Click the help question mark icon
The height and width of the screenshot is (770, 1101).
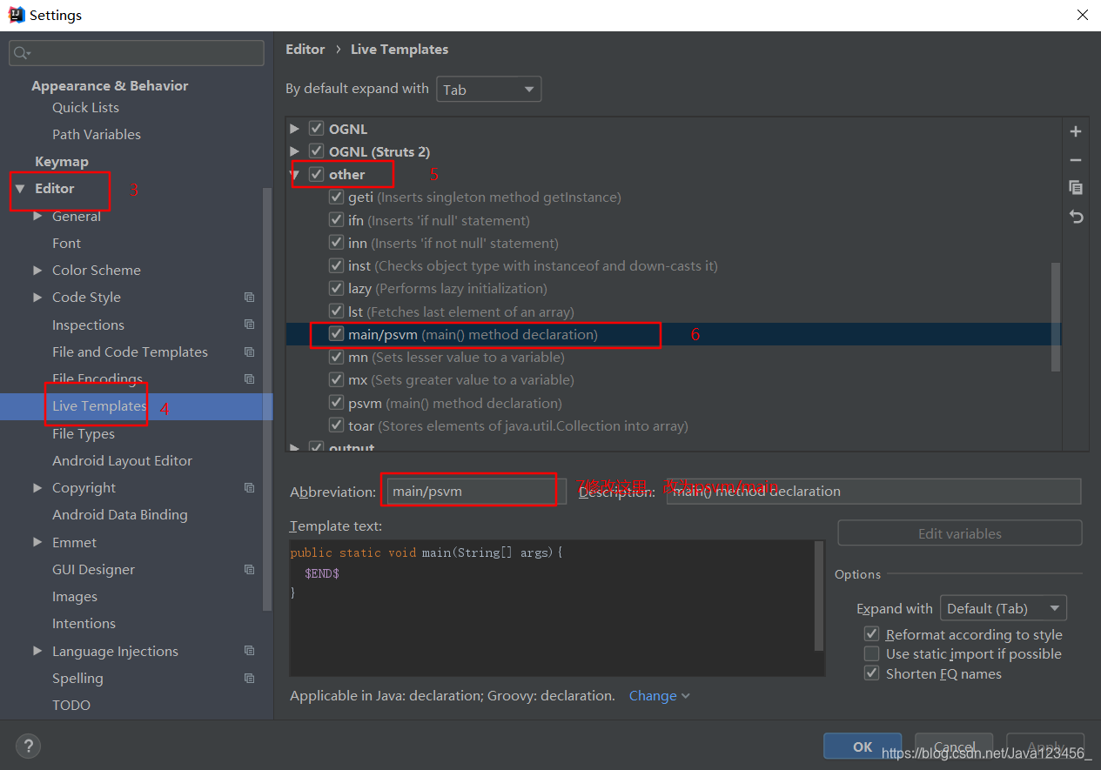28,746
